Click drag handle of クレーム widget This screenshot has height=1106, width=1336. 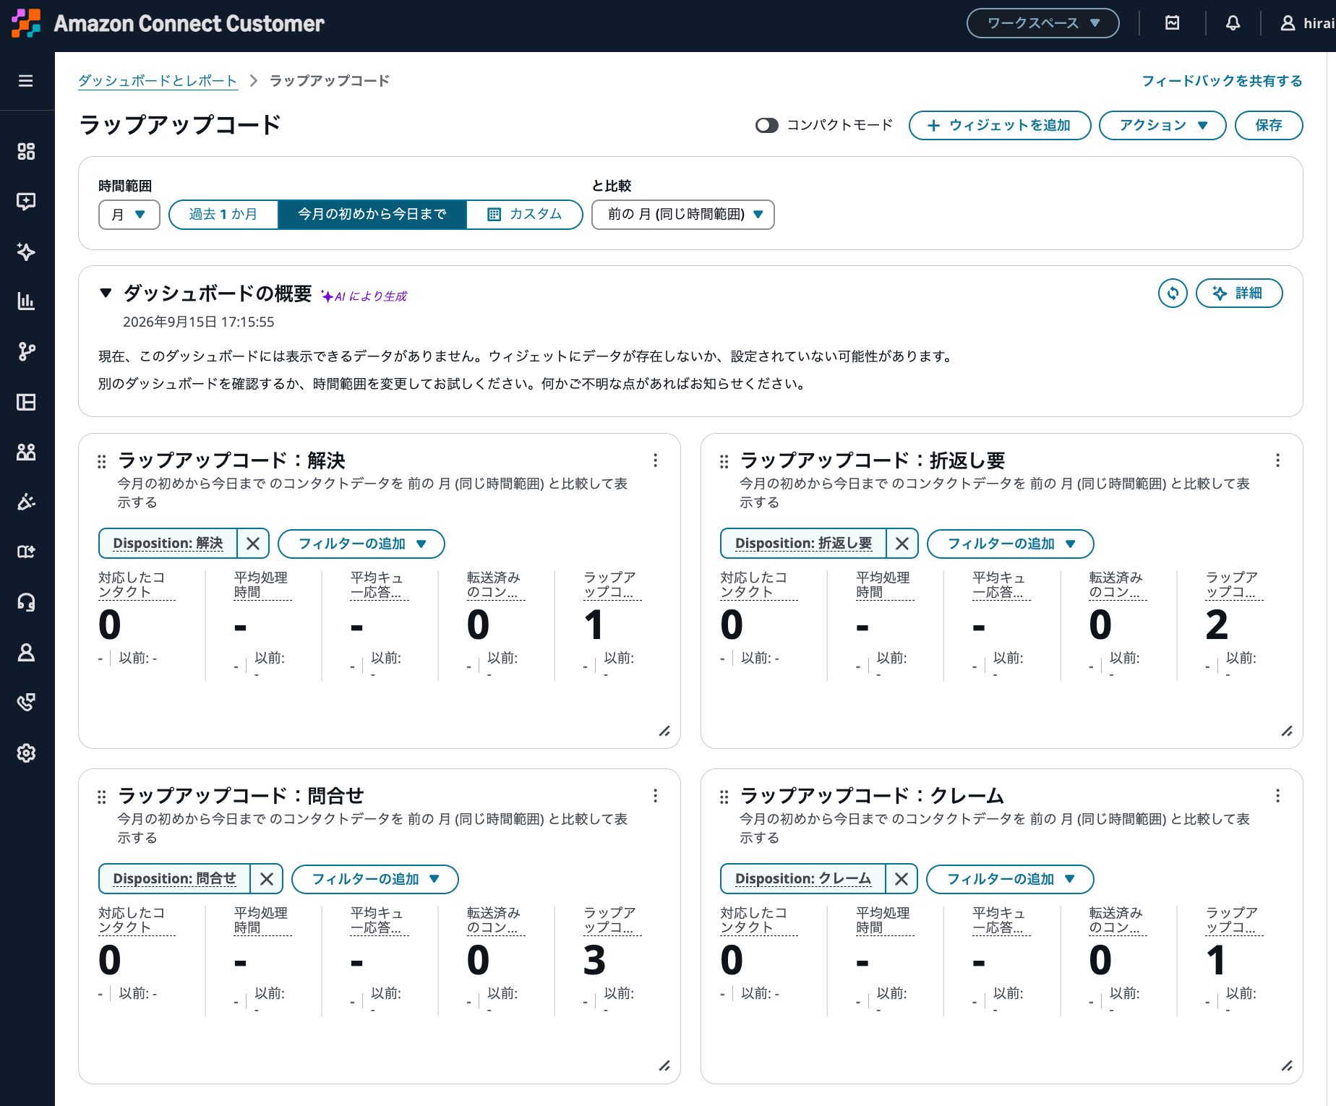[x=724, y=797]
